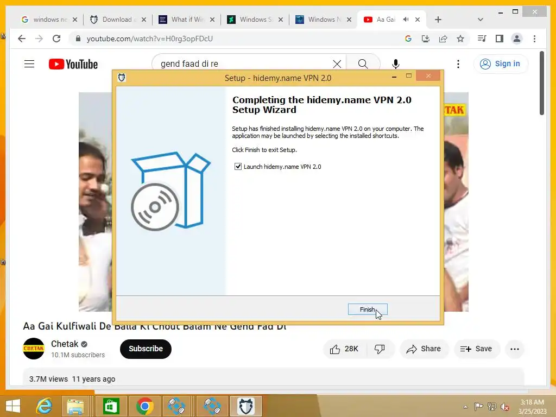Go forward in Chrome history
Screen dimensions: 556x417
[39, 39]
